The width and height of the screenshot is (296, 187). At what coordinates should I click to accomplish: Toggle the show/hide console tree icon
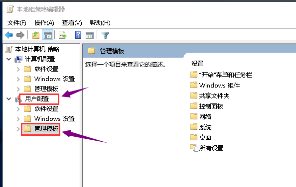click(x=47, y=35)
